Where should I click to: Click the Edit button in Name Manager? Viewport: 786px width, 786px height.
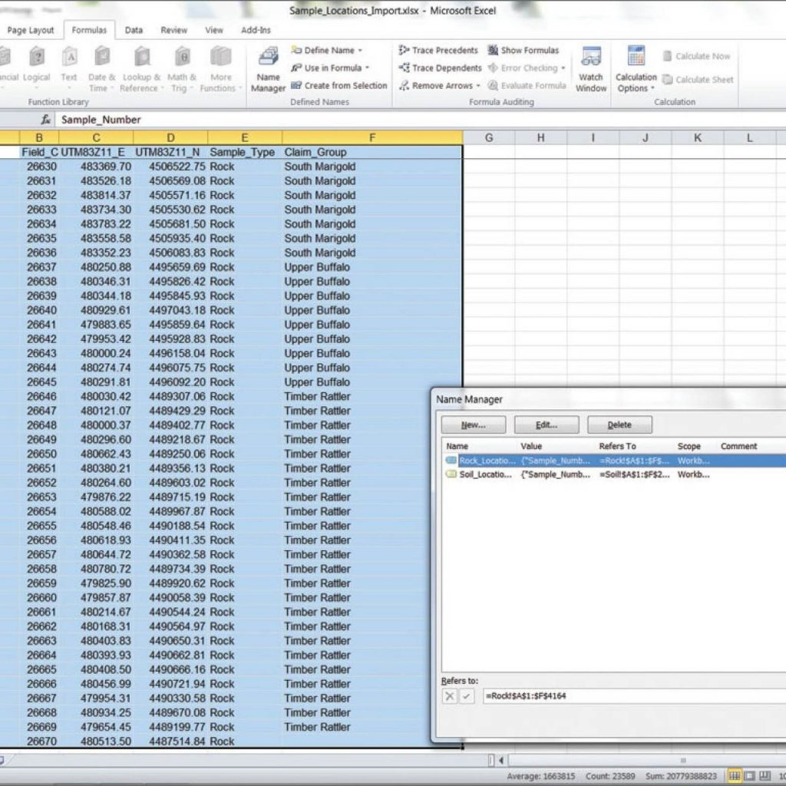[546, 425]
